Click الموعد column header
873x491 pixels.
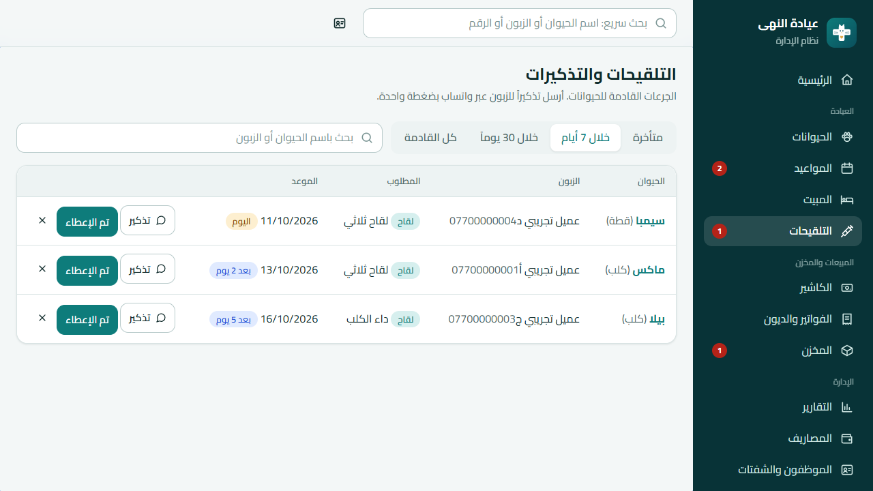[x=305, y=181]
